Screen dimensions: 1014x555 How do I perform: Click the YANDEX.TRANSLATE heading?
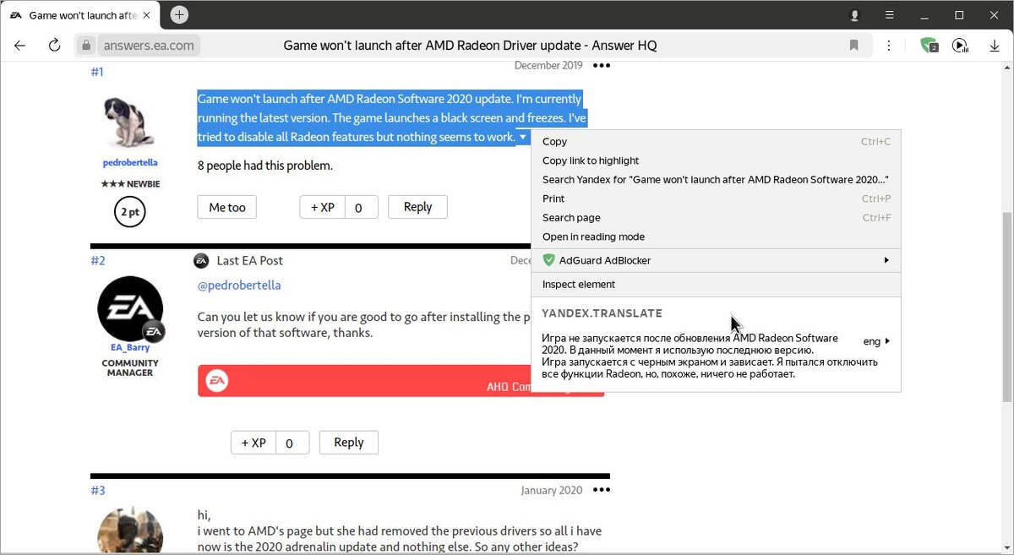point(602,313)
